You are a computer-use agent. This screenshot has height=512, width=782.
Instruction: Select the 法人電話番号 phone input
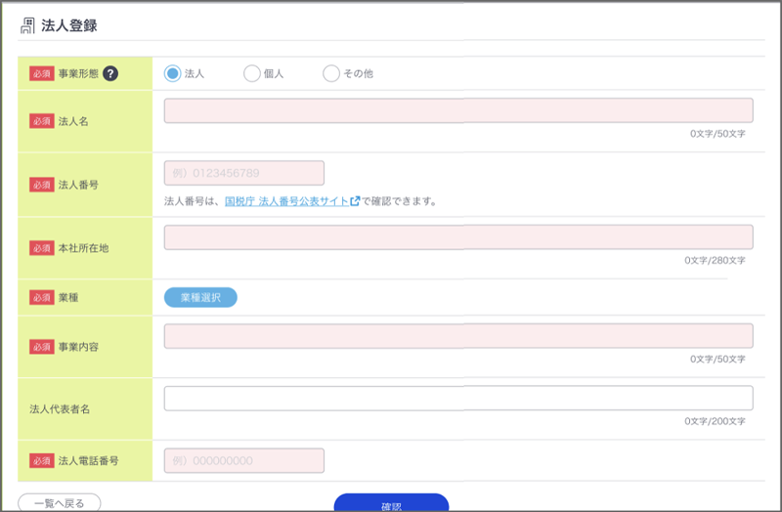pyautogui.click(x=244, y=460)
